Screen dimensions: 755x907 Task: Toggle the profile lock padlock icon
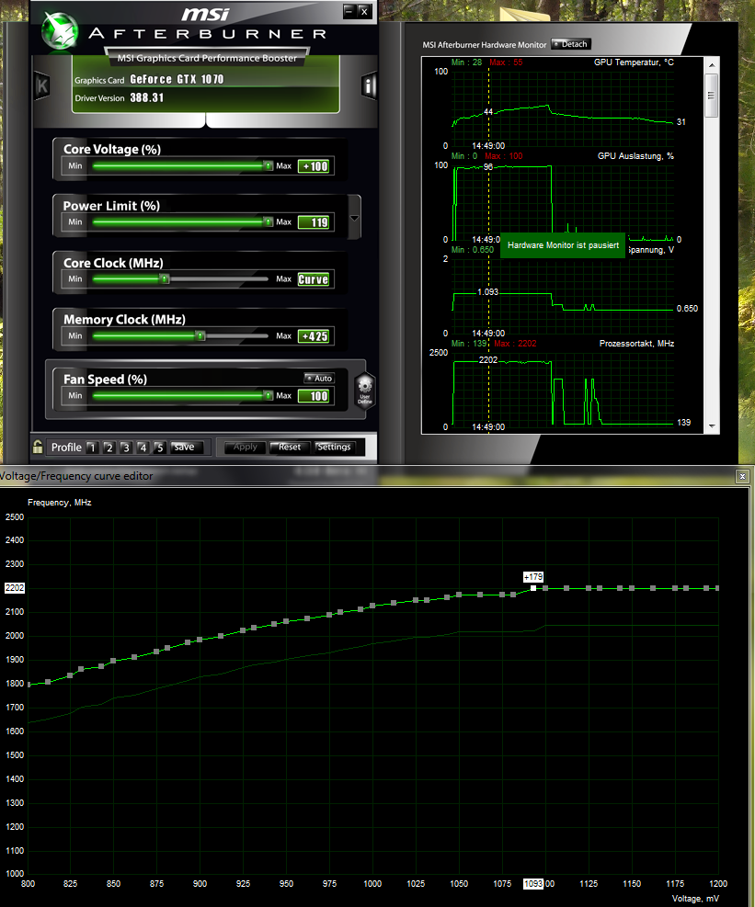click(38, 447)
